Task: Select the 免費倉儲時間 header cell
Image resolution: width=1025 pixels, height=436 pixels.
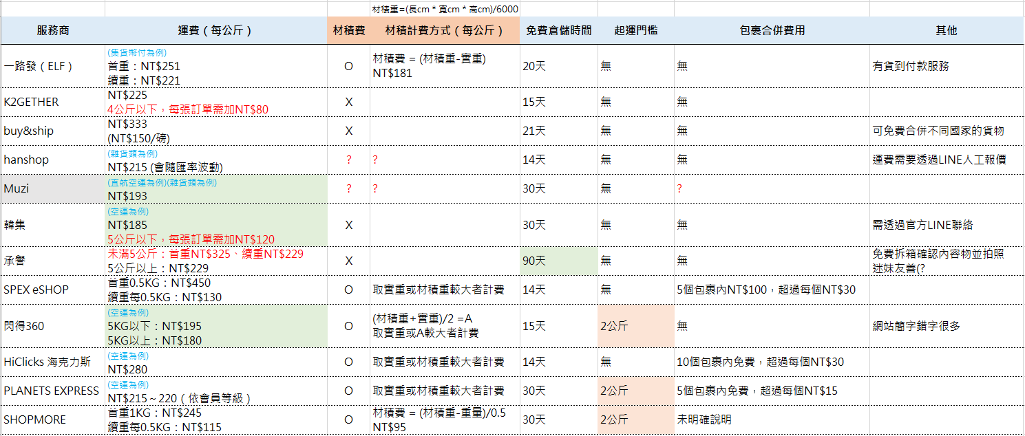Action: [559, 30]
